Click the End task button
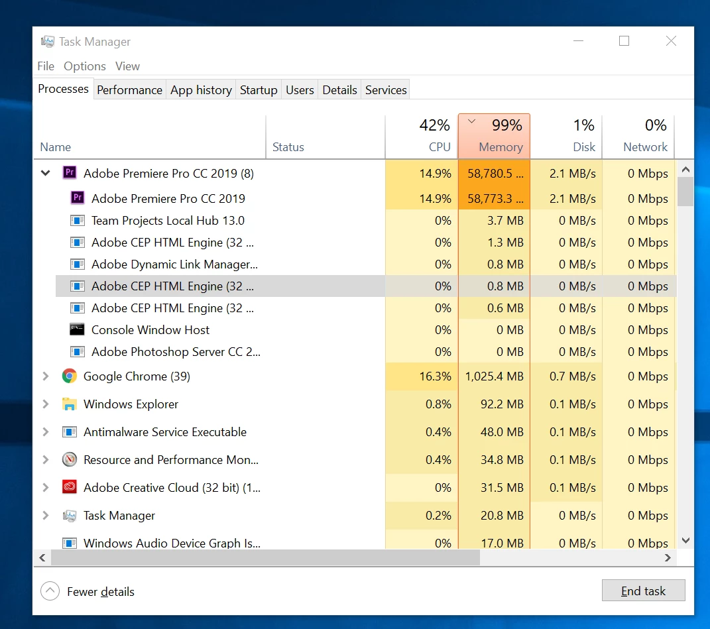The width and height of the screenshot is (710, 629). tap(644, 591)
